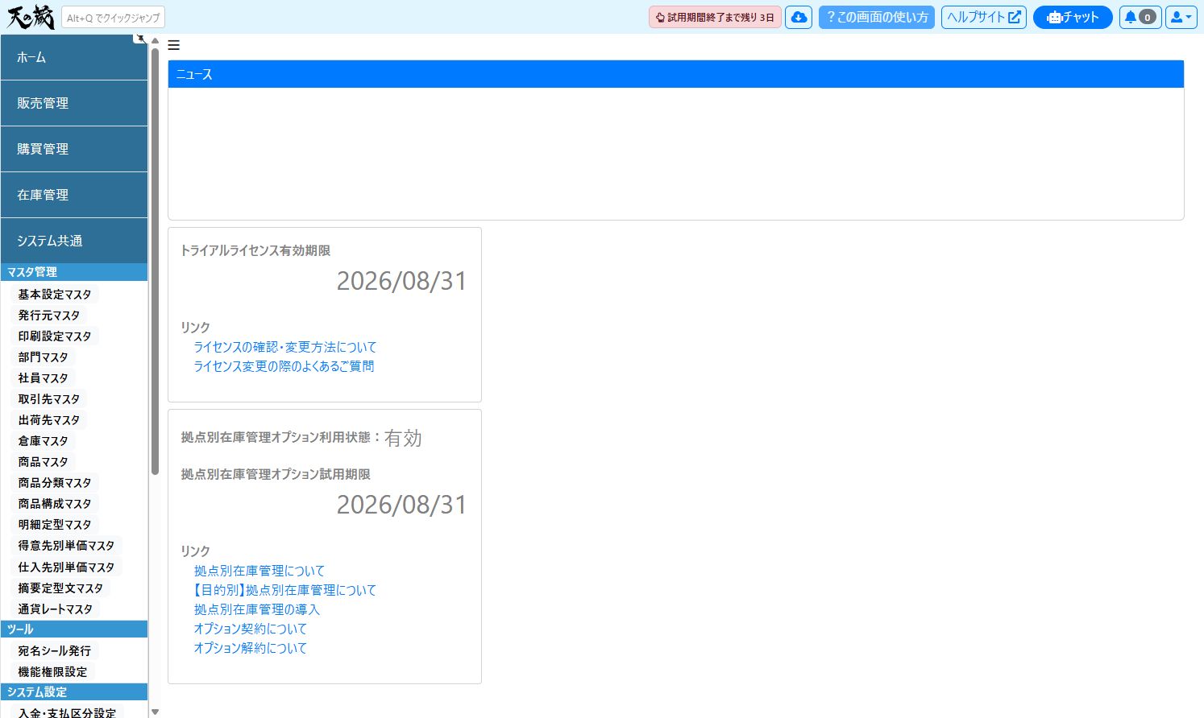This screenshot has width=1204, height=718.
Task: Open the チャット chat button
Action: 1073,17
